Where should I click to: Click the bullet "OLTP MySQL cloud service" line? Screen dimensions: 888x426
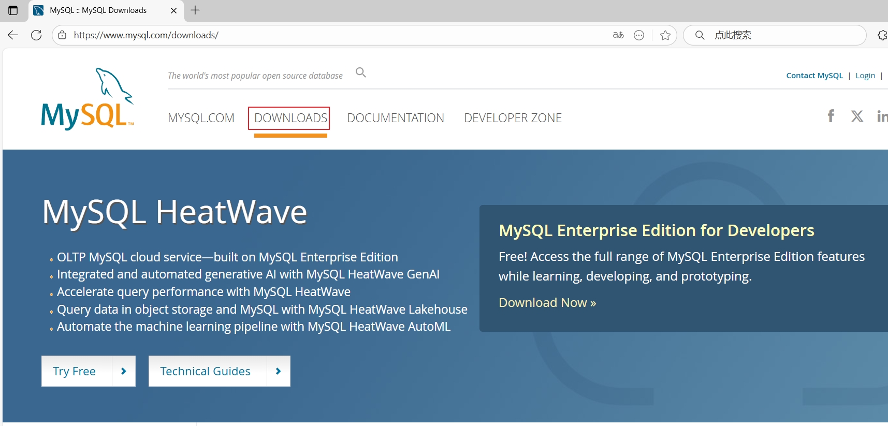227,257
